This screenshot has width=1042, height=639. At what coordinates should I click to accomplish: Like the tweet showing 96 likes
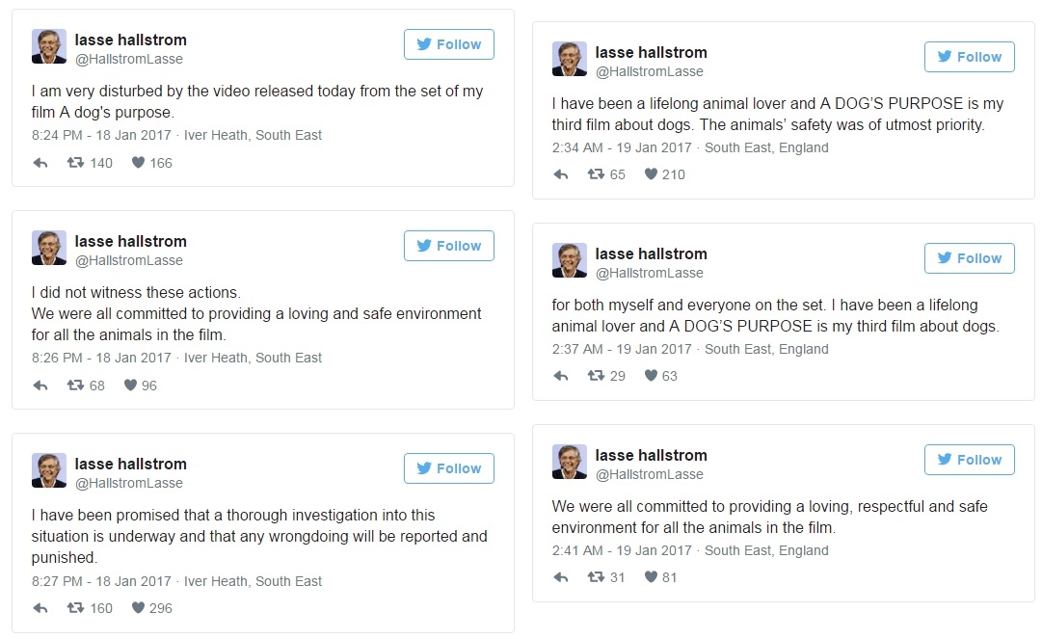click(130, 385)
